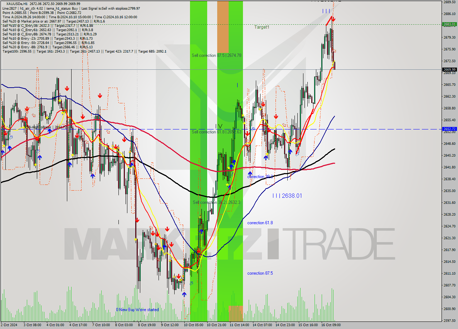Select 'Sell correction 38.2 | 2632.3' label
This screenshot has width=458, height=329.
217,202
